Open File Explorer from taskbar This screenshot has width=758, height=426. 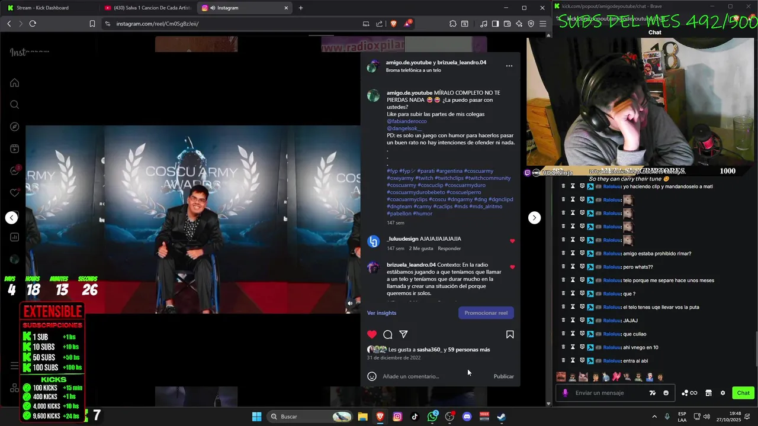362,417
